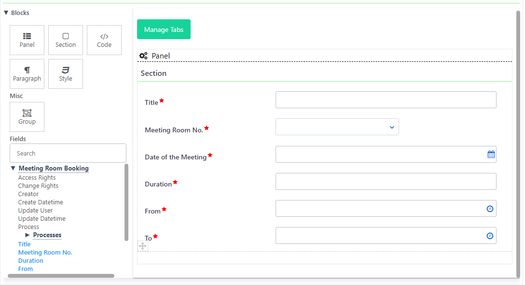Select Access Rights in field list

pyautogui.click(x=37, y=178)
